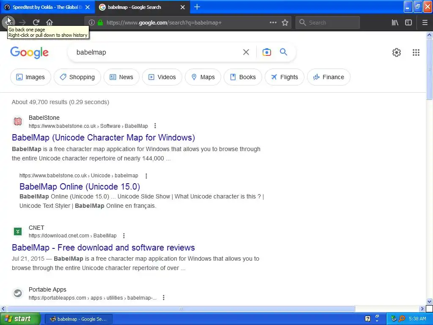The image size is (433, 325).
Task: Reload the current page
Action: click(36, 22)
